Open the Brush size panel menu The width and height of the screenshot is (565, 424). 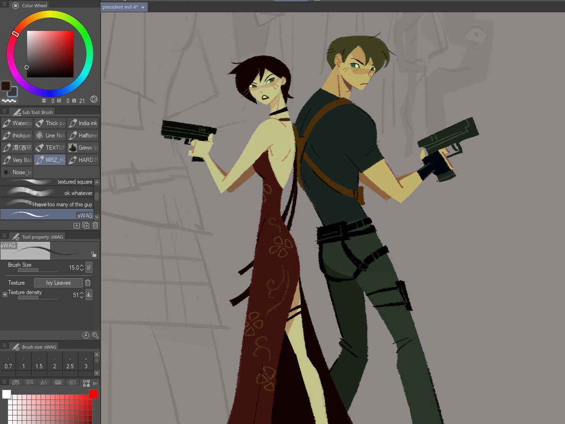(x=4, y=346)
